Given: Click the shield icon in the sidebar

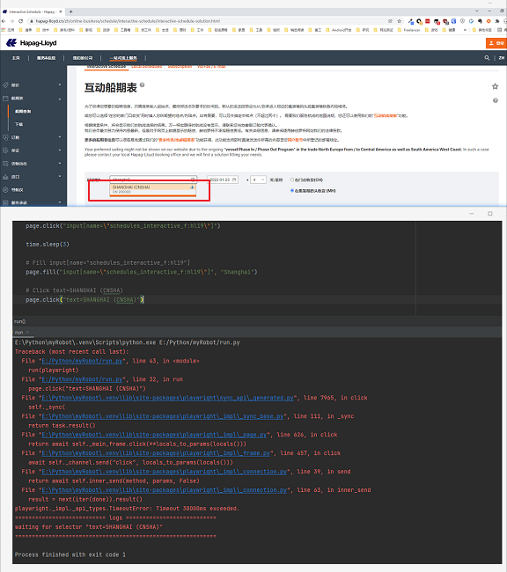Looking at the screenshot, I should 5,137.
